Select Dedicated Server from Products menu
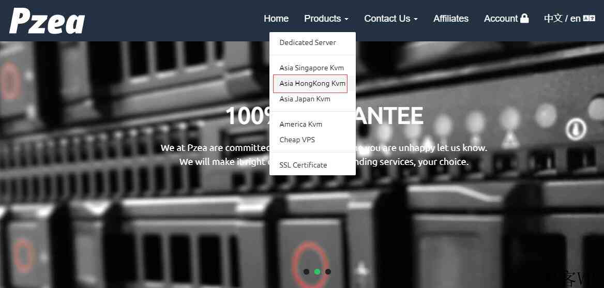This screenshot has width=604, height=288. [308, 42]
